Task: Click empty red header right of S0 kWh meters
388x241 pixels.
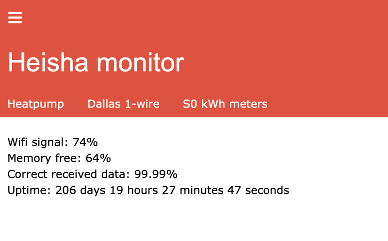Action: [330, 104]
